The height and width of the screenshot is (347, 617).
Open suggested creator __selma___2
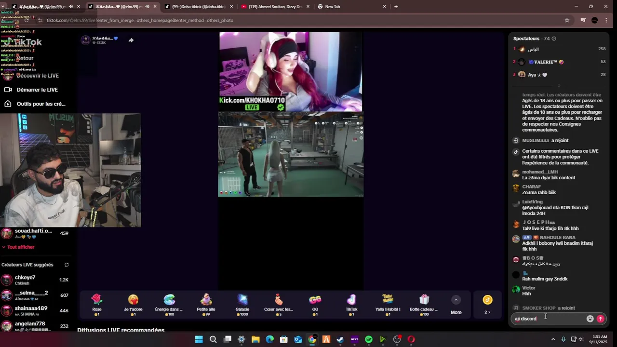(36, 295)
